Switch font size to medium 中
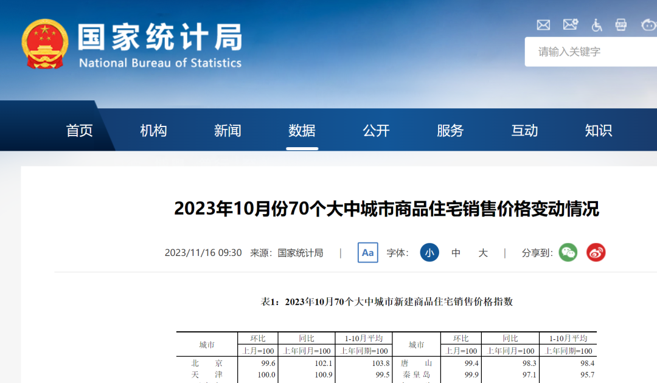 click(456, 253)
